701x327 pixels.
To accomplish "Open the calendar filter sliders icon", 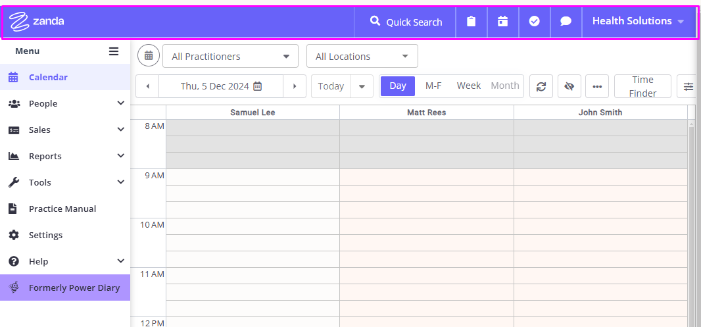I will click(689, 86).
